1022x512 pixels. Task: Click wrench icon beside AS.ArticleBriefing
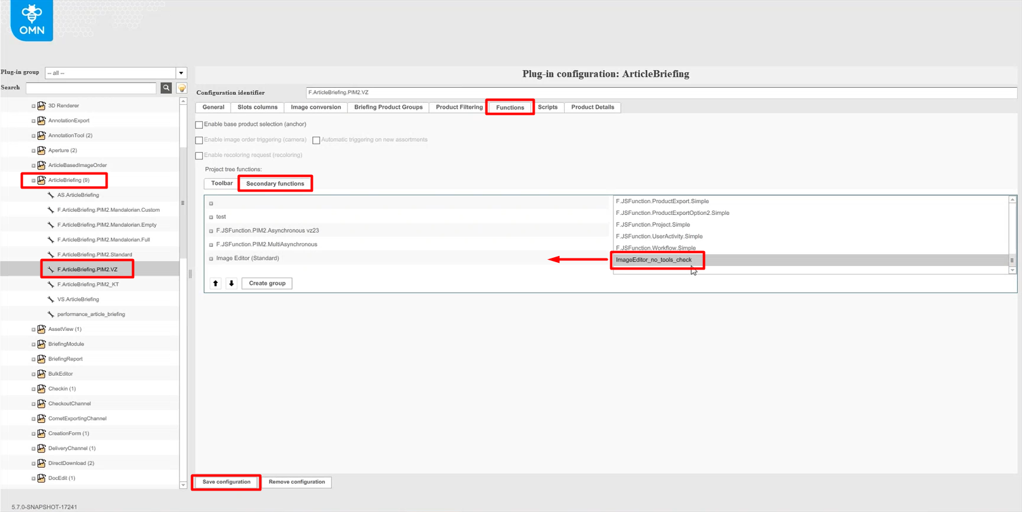51,195
